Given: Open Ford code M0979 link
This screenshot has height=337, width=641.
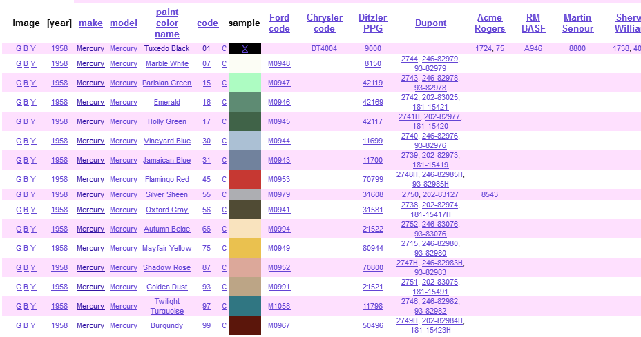Looking at the screenshot, I should point(279,194).
